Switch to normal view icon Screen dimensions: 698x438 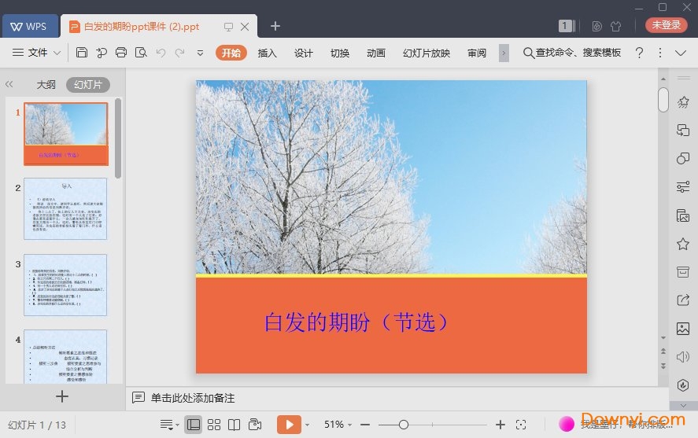pos(194,425)
